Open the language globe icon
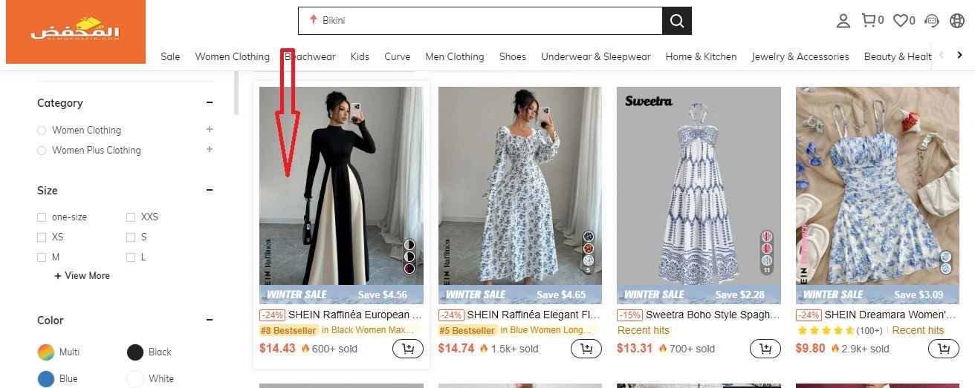This screenshot has width=975, height=388. click(x=957, y=21)
